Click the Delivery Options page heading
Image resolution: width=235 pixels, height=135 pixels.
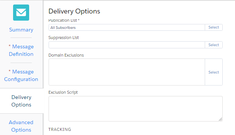tap(74, 11)
